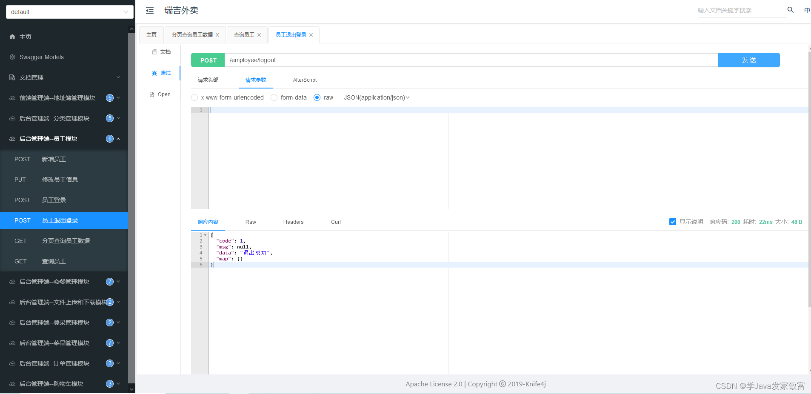Click the cloud icon beside 前端管理端--地址簿管理模块

click(x=12, y=98)
